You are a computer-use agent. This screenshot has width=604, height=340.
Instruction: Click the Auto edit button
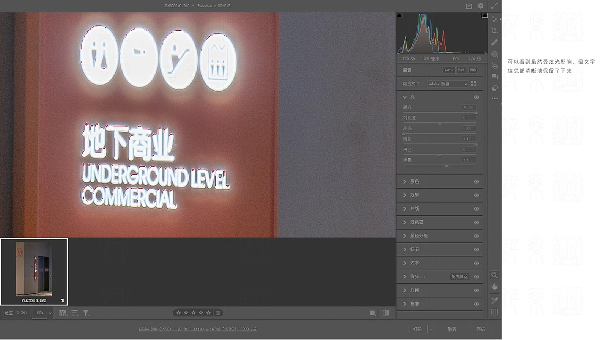pyautogui.click(x=449, y=70)
